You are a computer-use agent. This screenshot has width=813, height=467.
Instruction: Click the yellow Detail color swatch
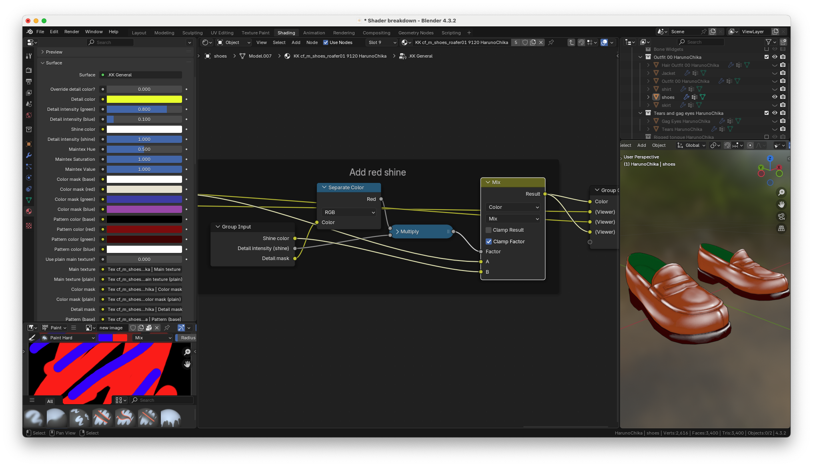pyautogui.click(x=144, y=99)
